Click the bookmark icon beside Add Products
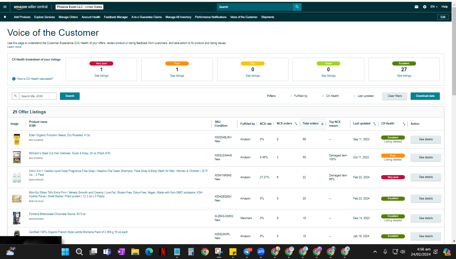 click(x=5, y=17)
